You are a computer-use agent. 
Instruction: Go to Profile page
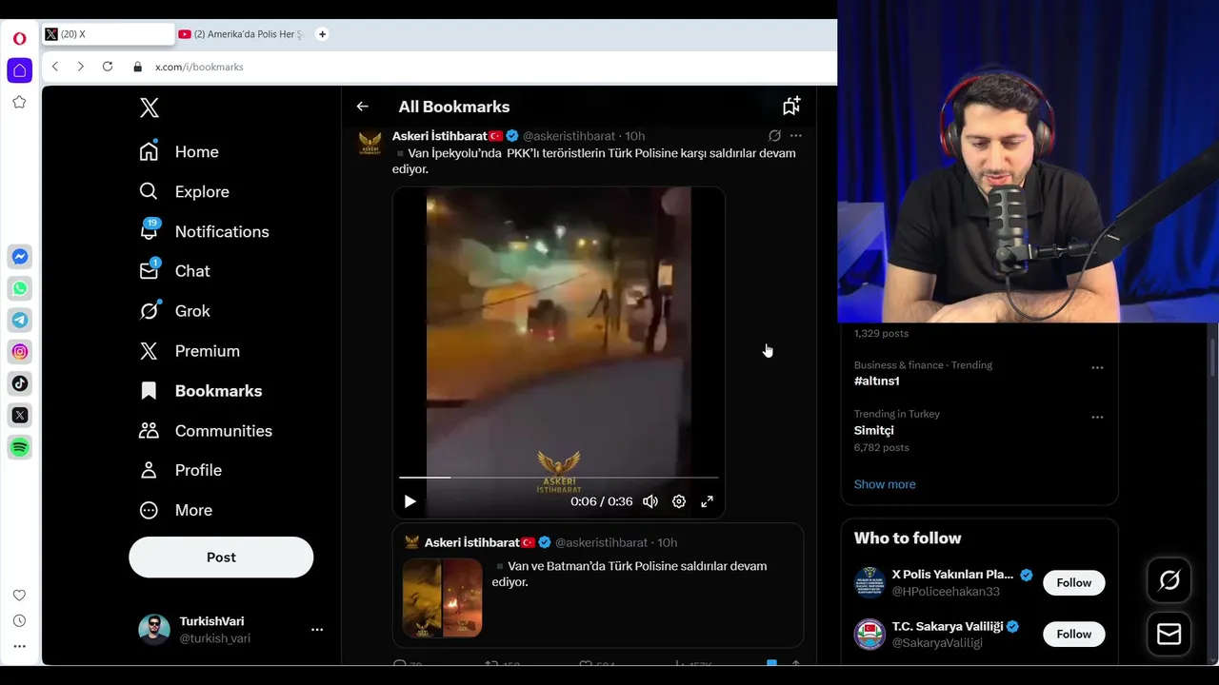click(180, 470)
